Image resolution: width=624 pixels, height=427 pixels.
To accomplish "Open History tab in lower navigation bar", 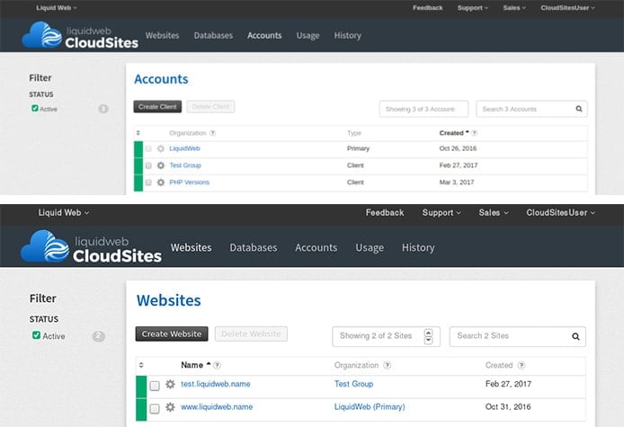I will pos(418,247).
